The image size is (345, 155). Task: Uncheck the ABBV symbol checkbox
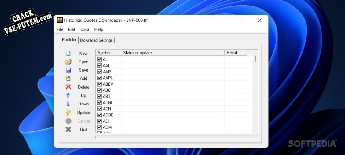click(99, 84)
